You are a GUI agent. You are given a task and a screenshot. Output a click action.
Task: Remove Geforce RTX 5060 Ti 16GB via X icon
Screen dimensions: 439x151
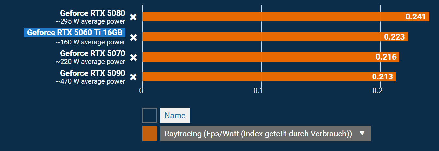[133, 37]
